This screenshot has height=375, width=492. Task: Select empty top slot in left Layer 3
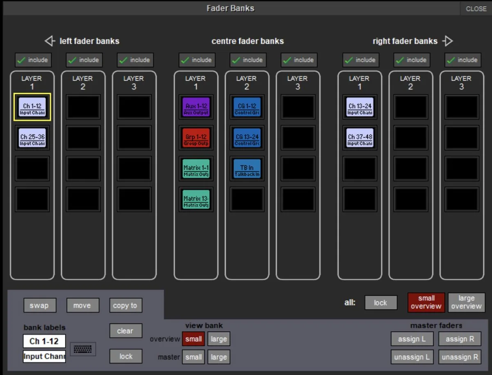(134, 107)
